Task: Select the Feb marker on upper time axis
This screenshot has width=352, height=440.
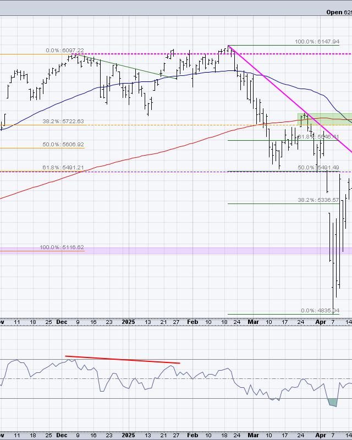Action: (x=193, y=322)
